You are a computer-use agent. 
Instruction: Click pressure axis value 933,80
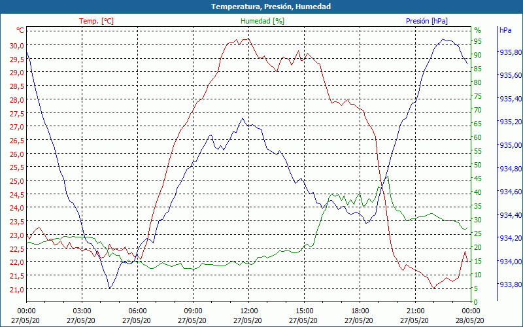[x=510, y=284]
